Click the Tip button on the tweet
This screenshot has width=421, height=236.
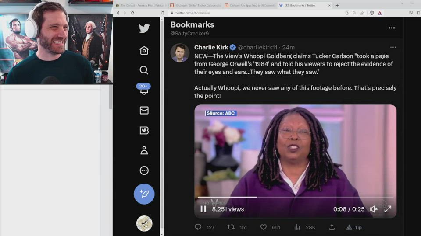click(354, 227)
